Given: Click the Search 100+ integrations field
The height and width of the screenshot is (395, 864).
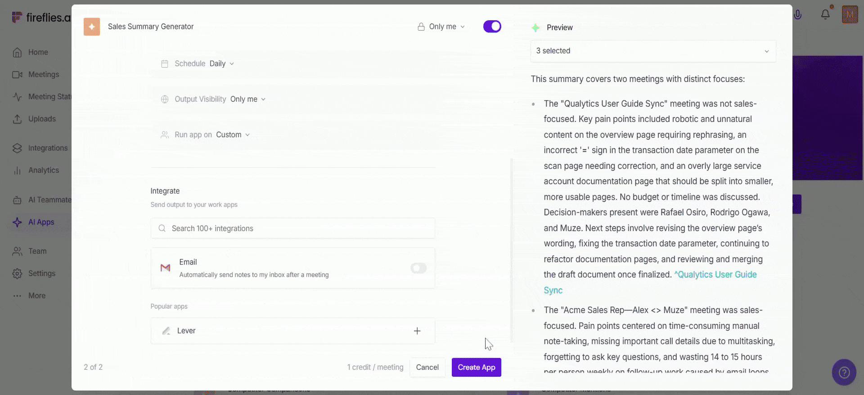Looking at the screenshot, I should point(293,228).
